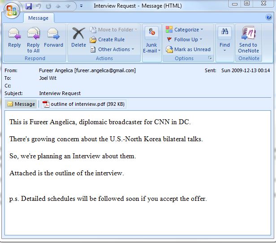Open Customize Quick Access Toolbar dropdown

(82, 6)
